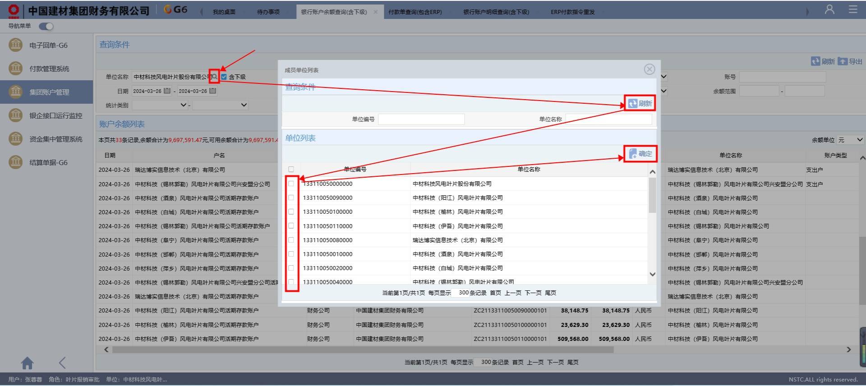
Task: Click the main page 刷新 button
Action: tap(823, 61)
